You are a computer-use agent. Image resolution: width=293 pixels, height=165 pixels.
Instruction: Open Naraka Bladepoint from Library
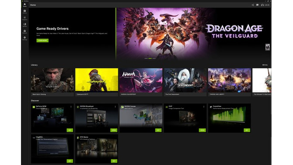coord(141,82)
